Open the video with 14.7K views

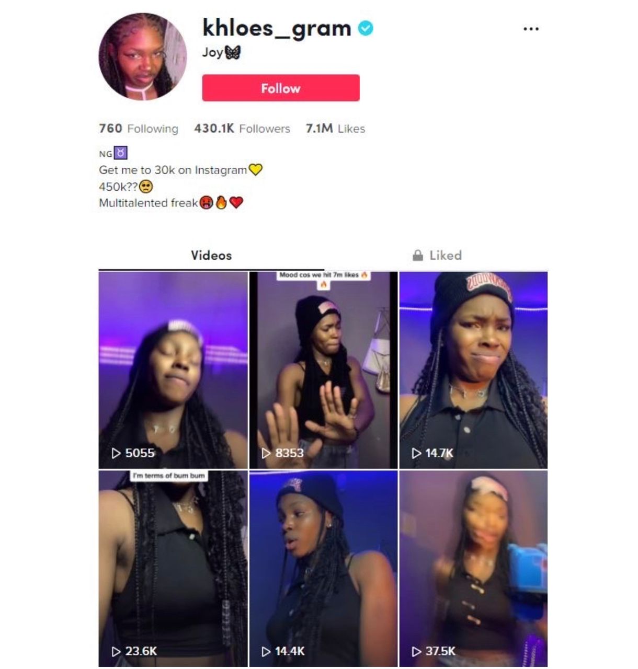coord(473,370)
